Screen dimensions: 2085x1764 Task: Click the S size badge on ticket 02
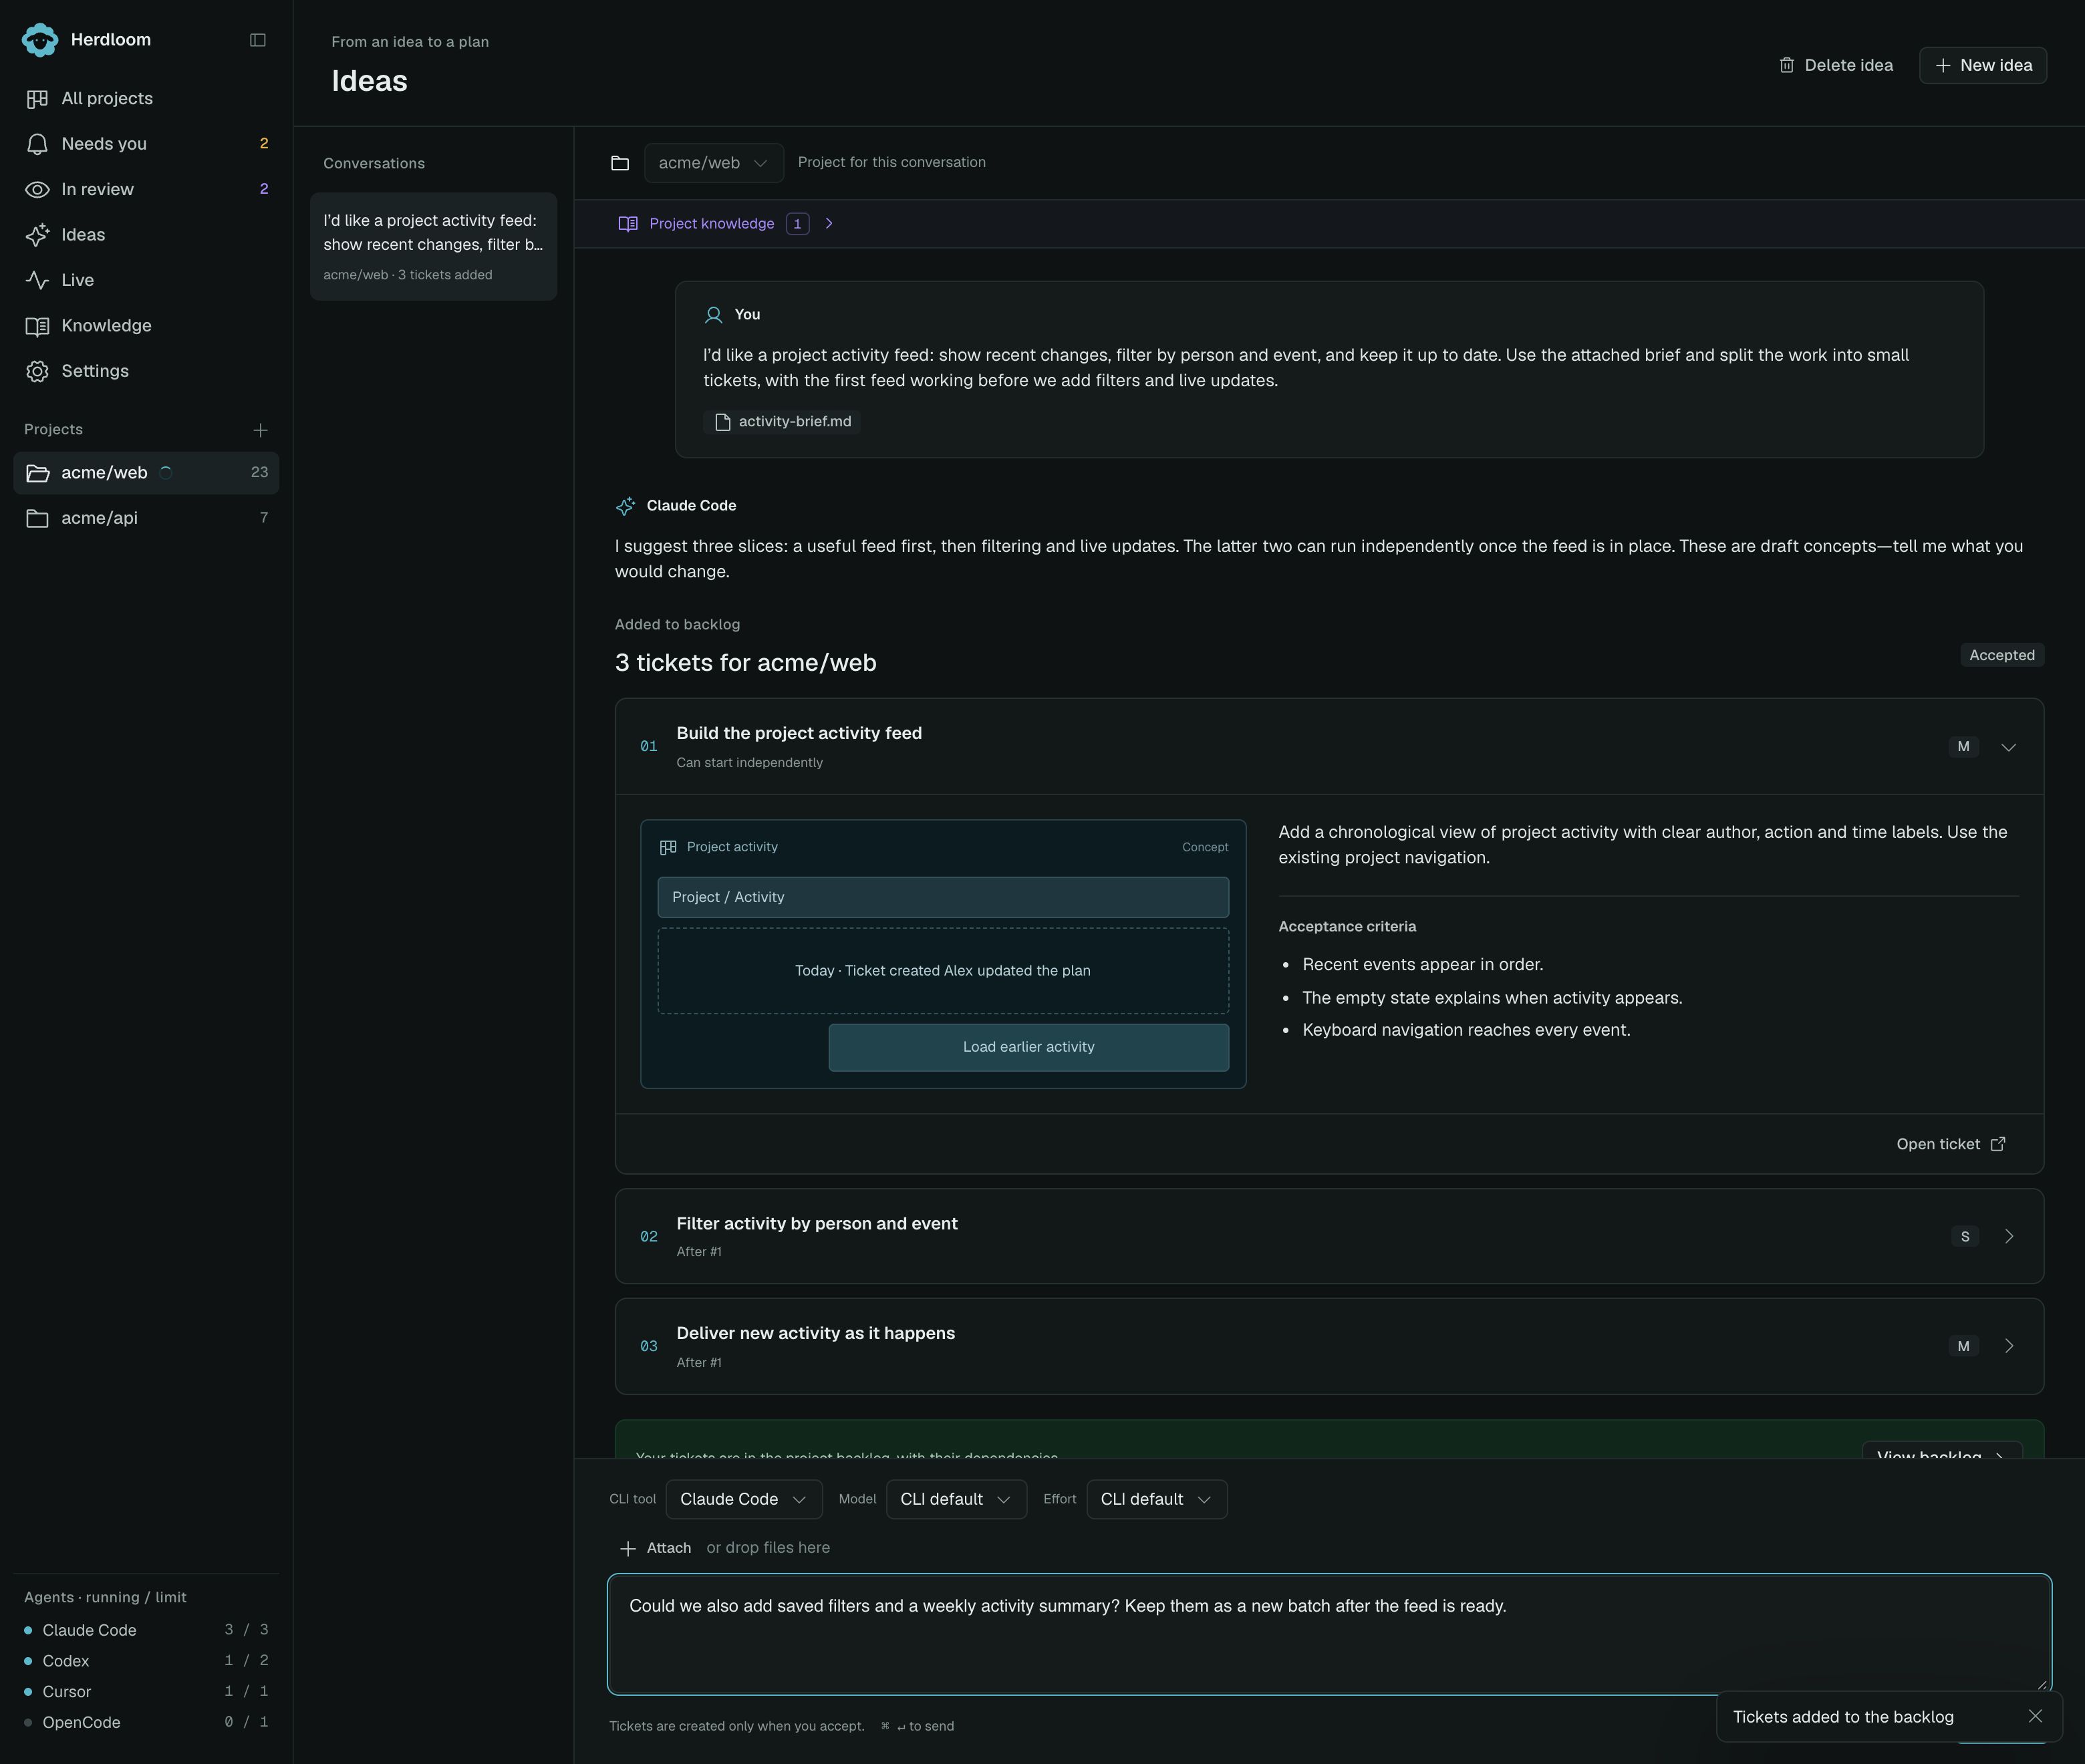coord(1964,1237)
